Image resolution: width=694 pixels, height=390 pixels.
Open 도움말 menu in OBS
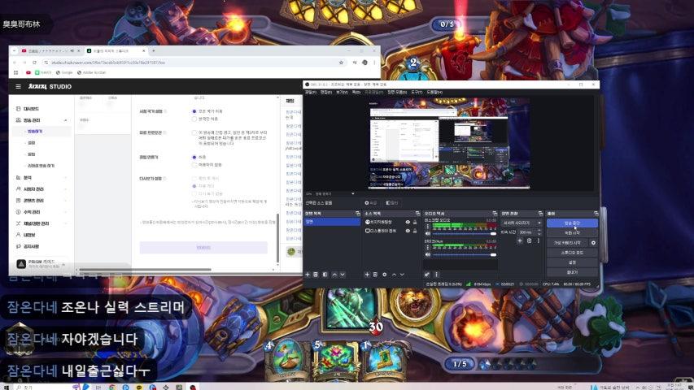(x=434, y=92)
